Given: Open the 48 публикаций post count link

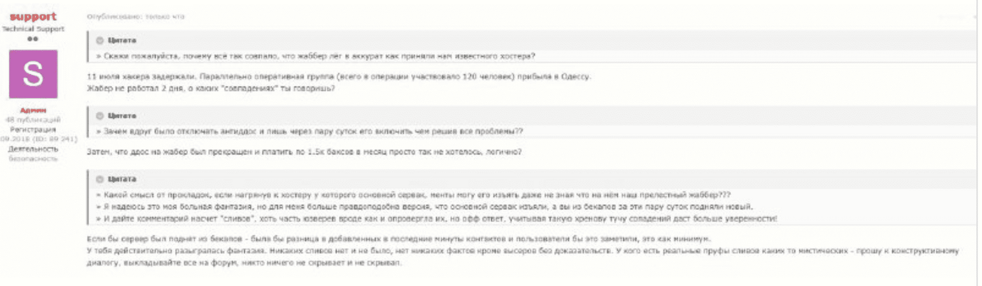Looking at the screenshot, I should (32, 119).
